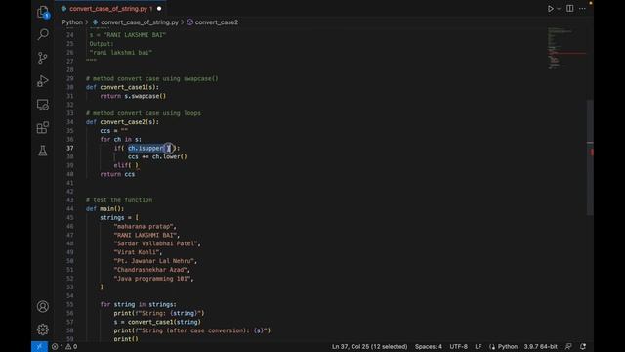Change the file encoding UTF-8
This screenshot has height=352, width=625.
click(458, 347)
